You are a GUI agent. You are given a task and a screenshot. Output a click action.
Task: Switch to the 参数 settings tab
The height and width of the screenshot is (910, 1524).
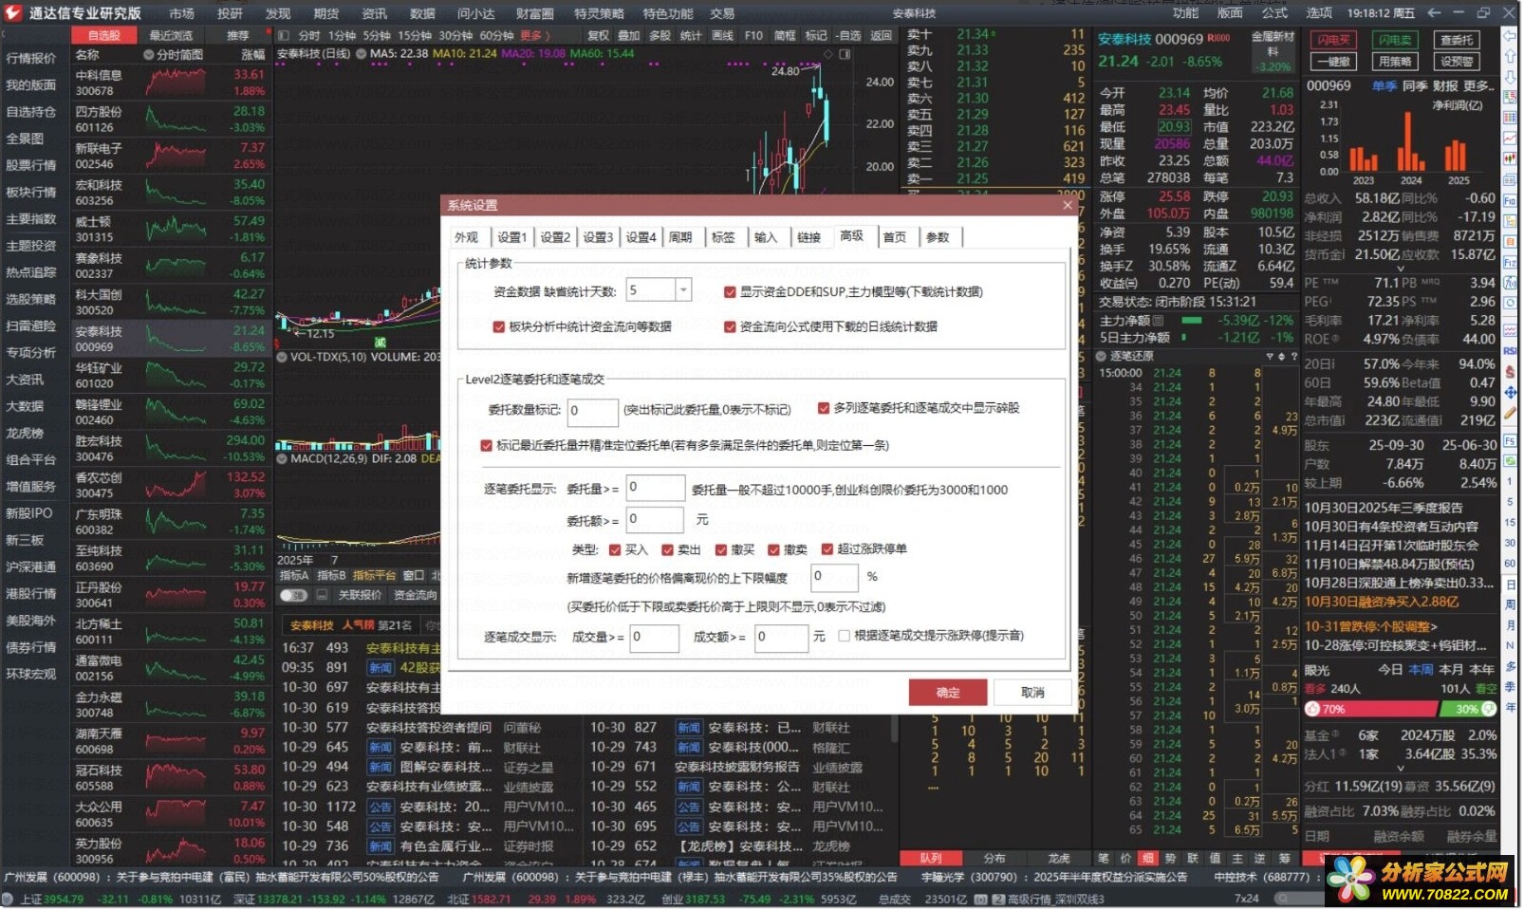938,237
